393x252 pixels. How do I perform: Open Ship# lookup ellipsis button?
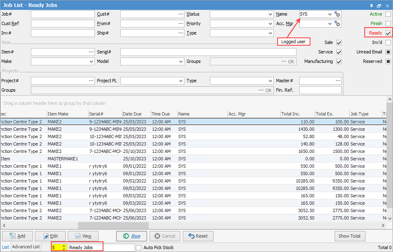pyautogui.click(x=180, y=33)
